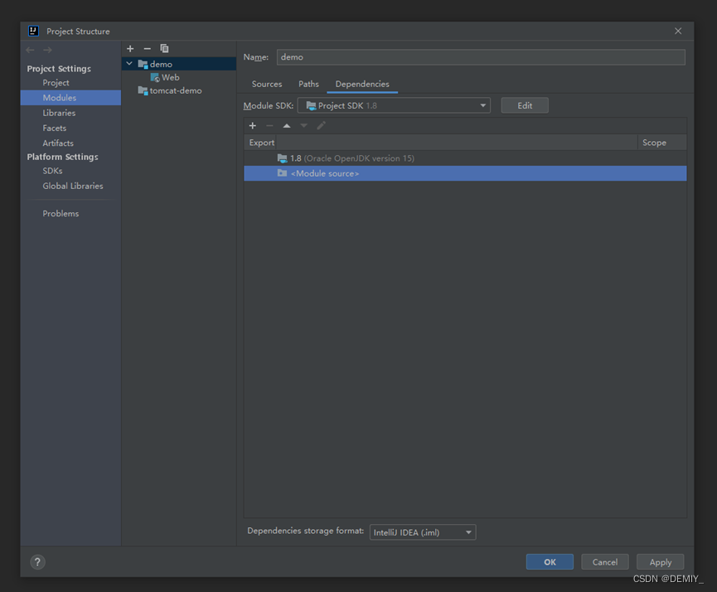Viewport: 717px width, 592px height.
Task: Click the Web facet icon
Action: (x=155, y=77)
